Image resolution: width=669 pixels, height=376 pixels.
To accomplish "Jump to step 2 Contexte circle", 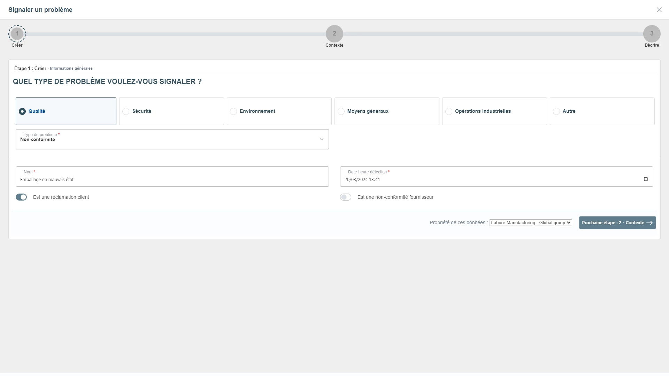I will (x=334, y=34).
